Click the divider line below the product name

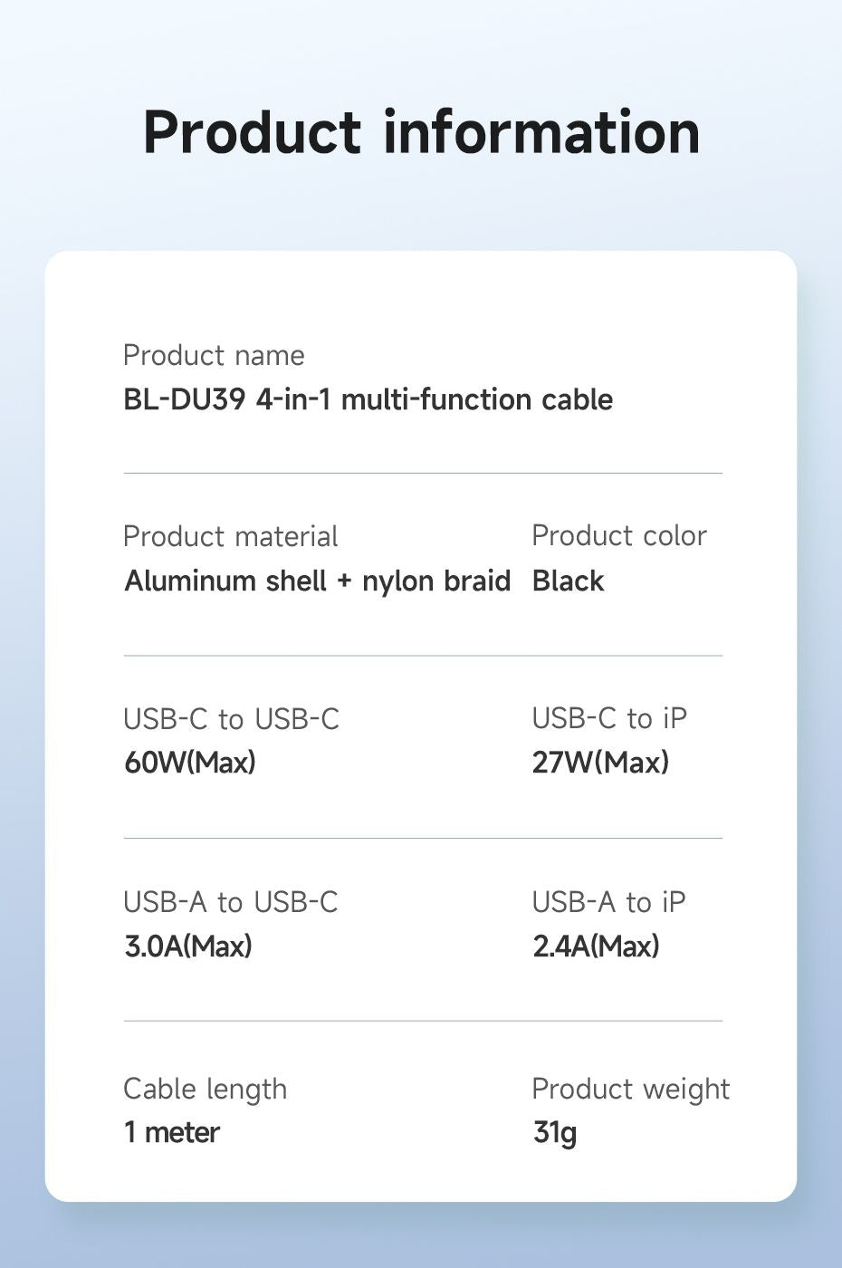pos(423,473)
